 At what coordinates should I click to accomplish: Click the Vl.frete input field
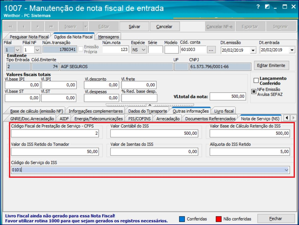pyautogui.click(x=139, y=85)
